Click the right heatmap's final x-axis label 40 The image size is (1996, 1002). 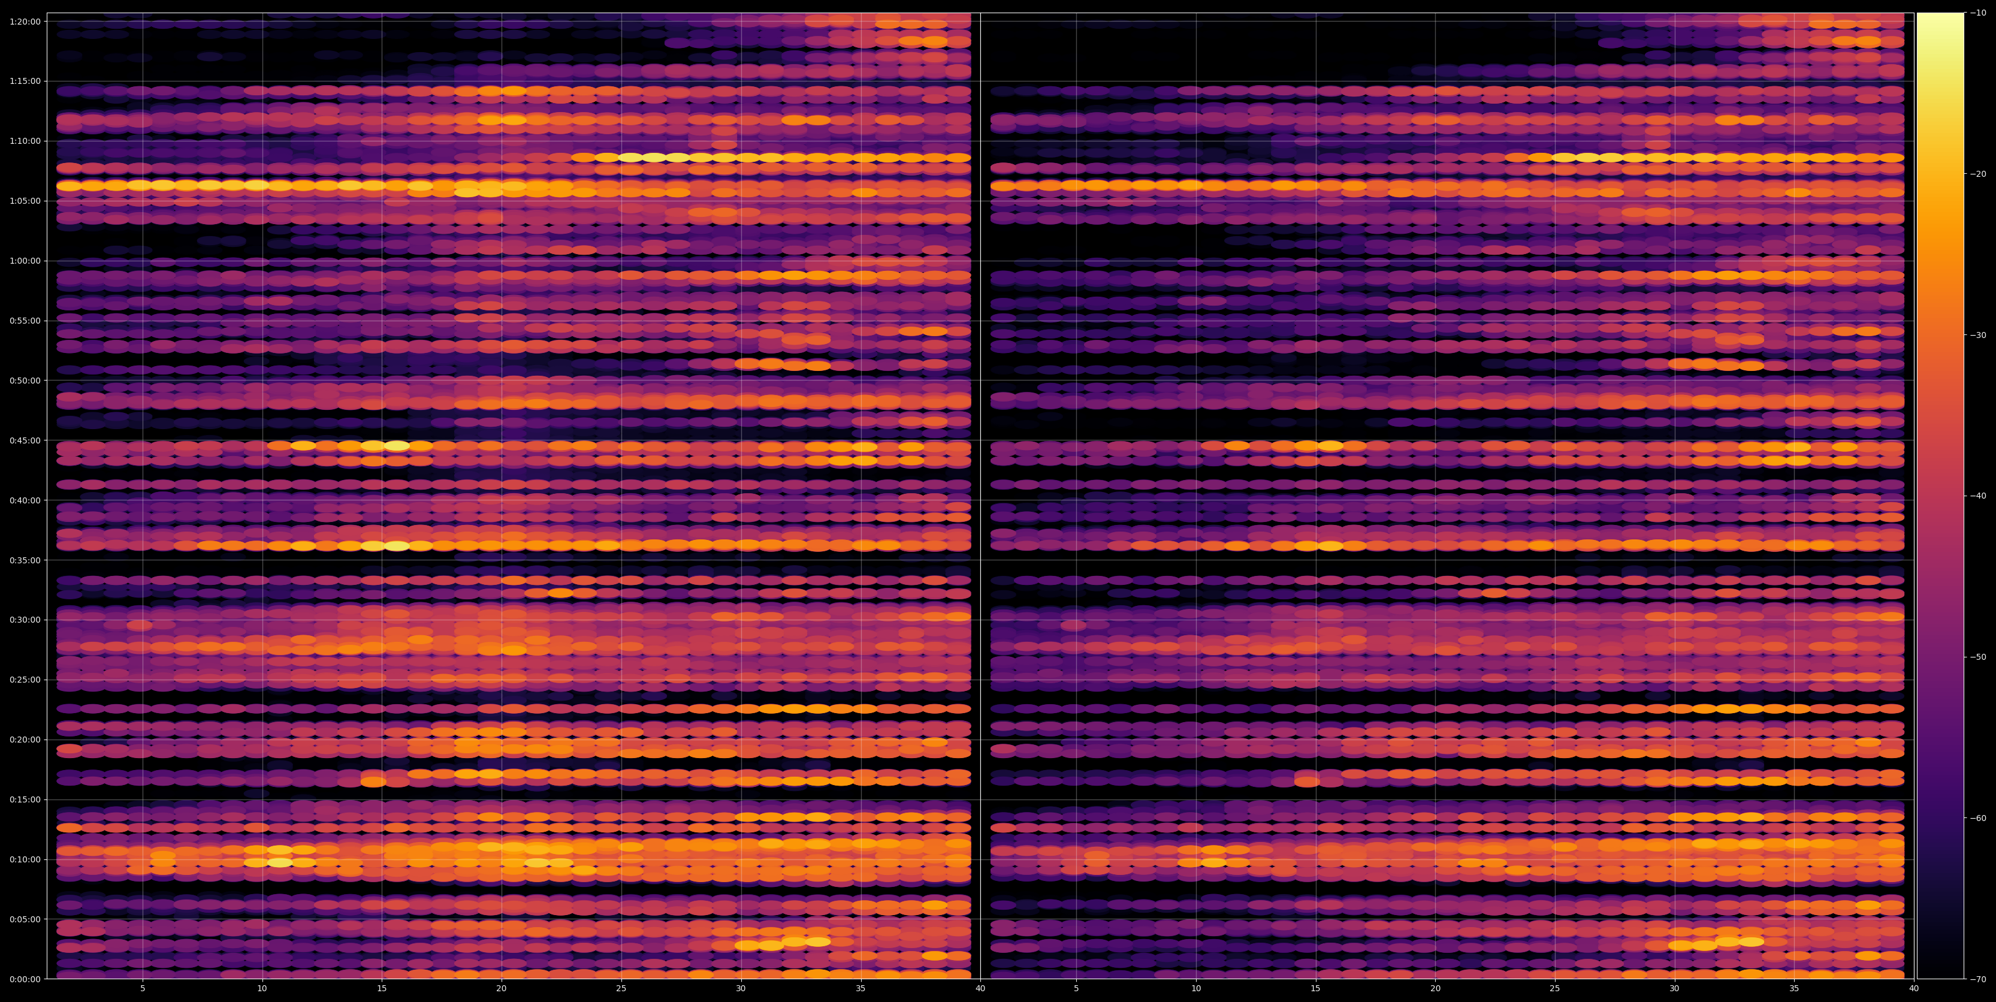(1914, 988)
